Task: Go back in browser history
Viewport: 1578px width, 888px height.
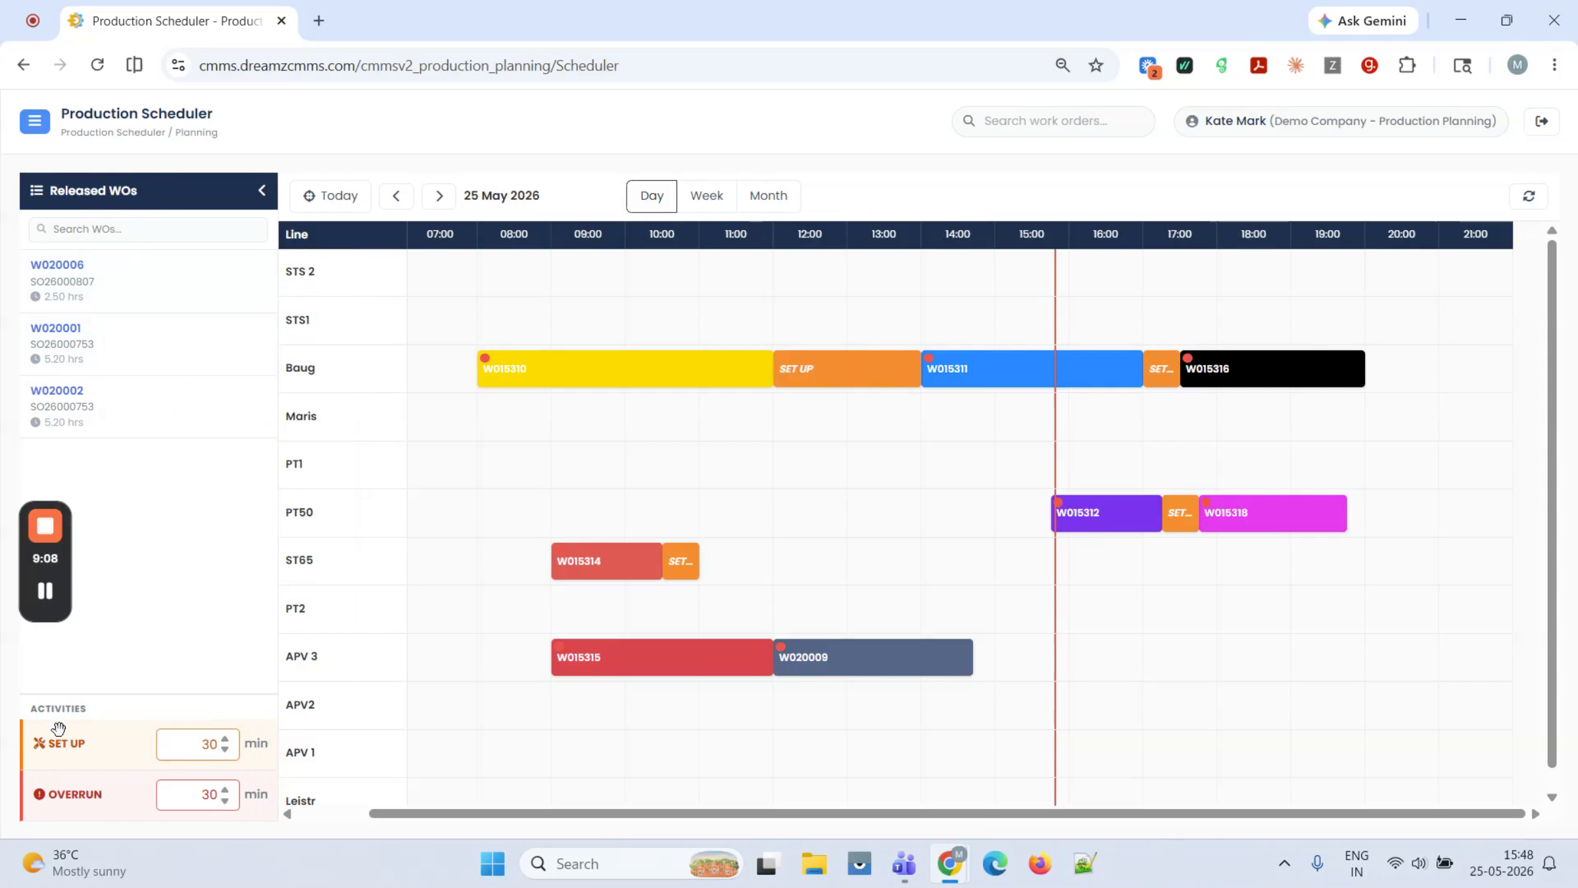Action: coord(24,65)
